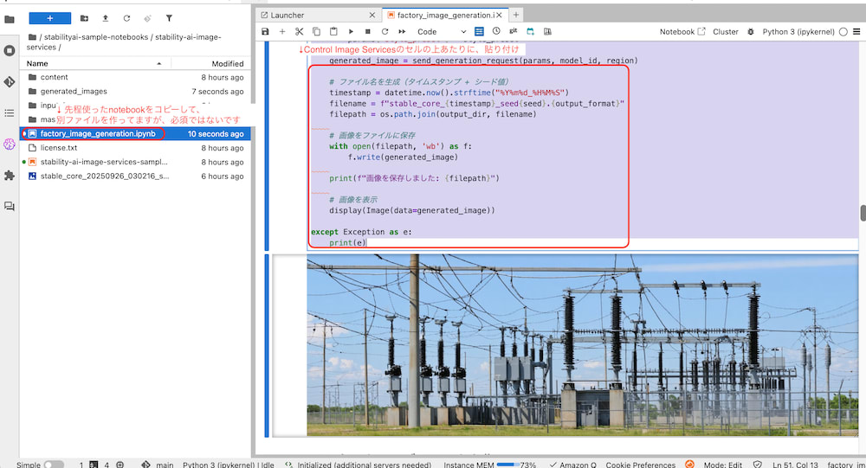Screen dimensions: 866x468
Task: Open a new tab with the plus button
Action: click(516, 16)
